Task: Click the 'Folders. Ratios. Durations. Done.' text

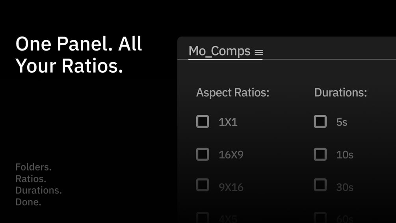Action: point(38,184)
